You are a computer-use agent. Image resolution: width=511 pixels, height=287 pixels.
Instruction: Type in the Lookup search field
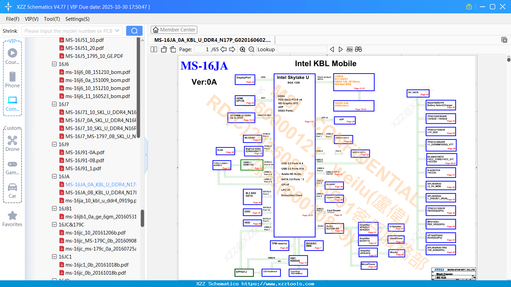point(302,49)
